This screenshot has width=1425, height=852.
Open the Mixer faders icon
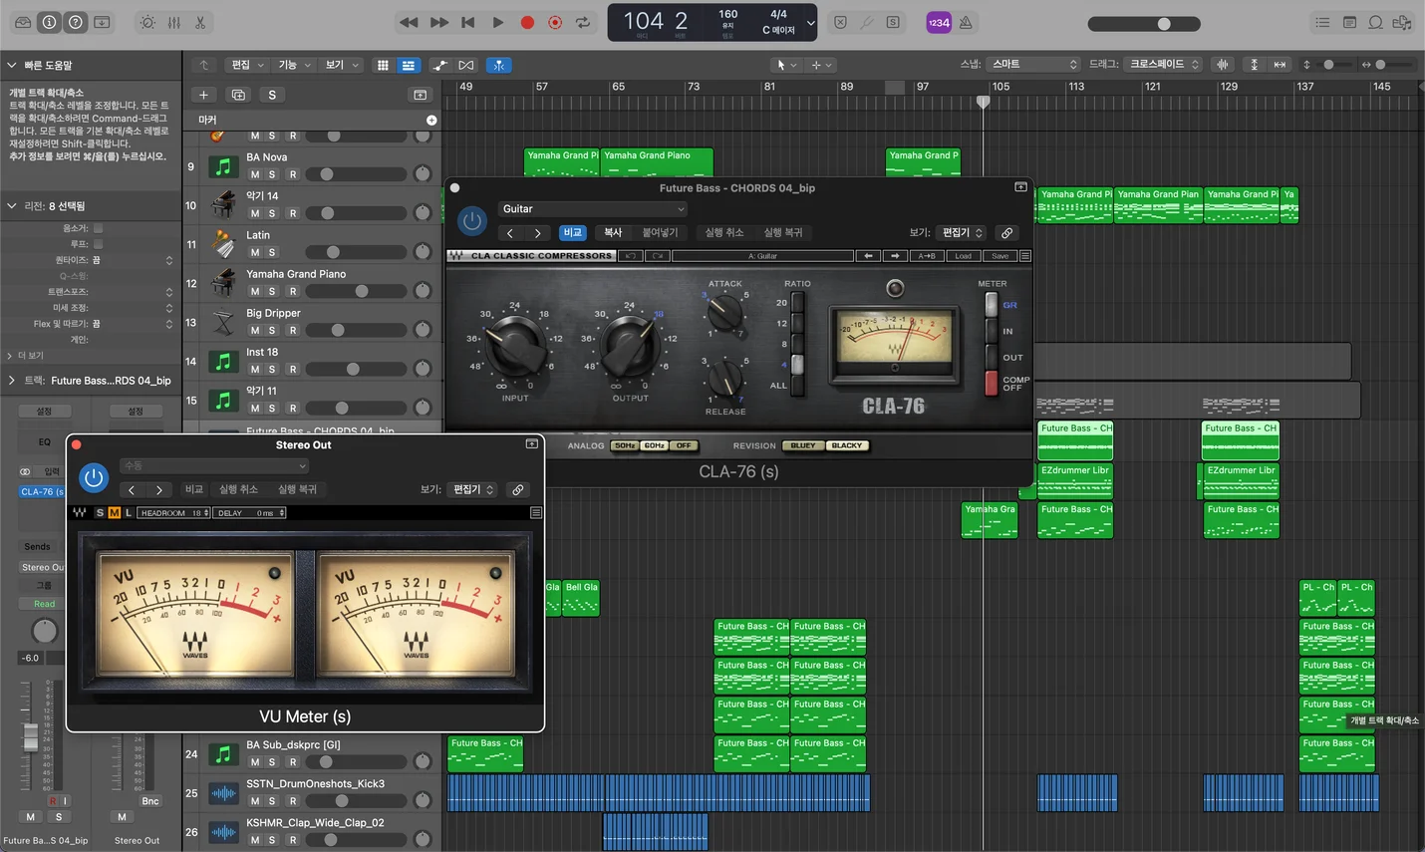coord(174,22)
